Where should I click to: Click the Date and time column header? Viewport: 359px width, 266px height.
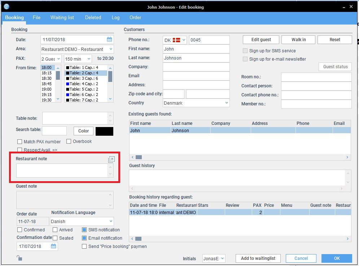coord(144,205)
